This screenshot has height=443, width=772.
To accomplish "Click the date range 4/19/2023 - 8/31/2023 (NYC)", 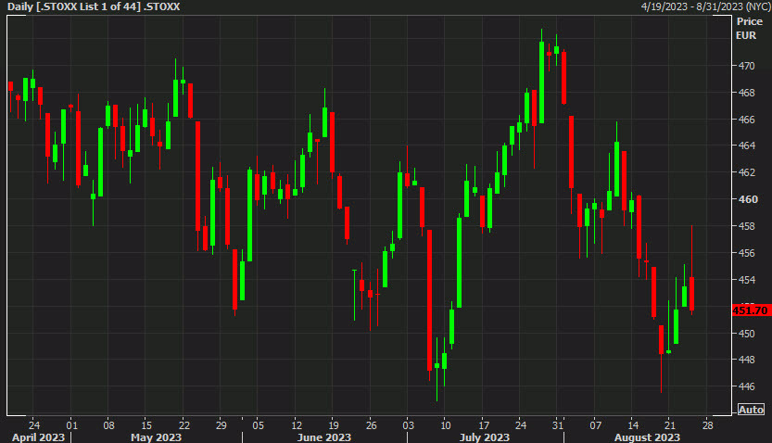I will point(705,6).
